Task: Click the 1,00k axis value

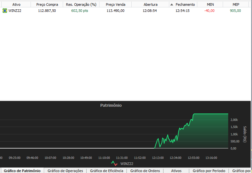Action: 234,134
